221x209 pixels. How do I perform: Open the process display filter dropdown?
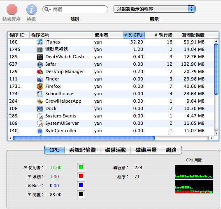coord(154,9)
